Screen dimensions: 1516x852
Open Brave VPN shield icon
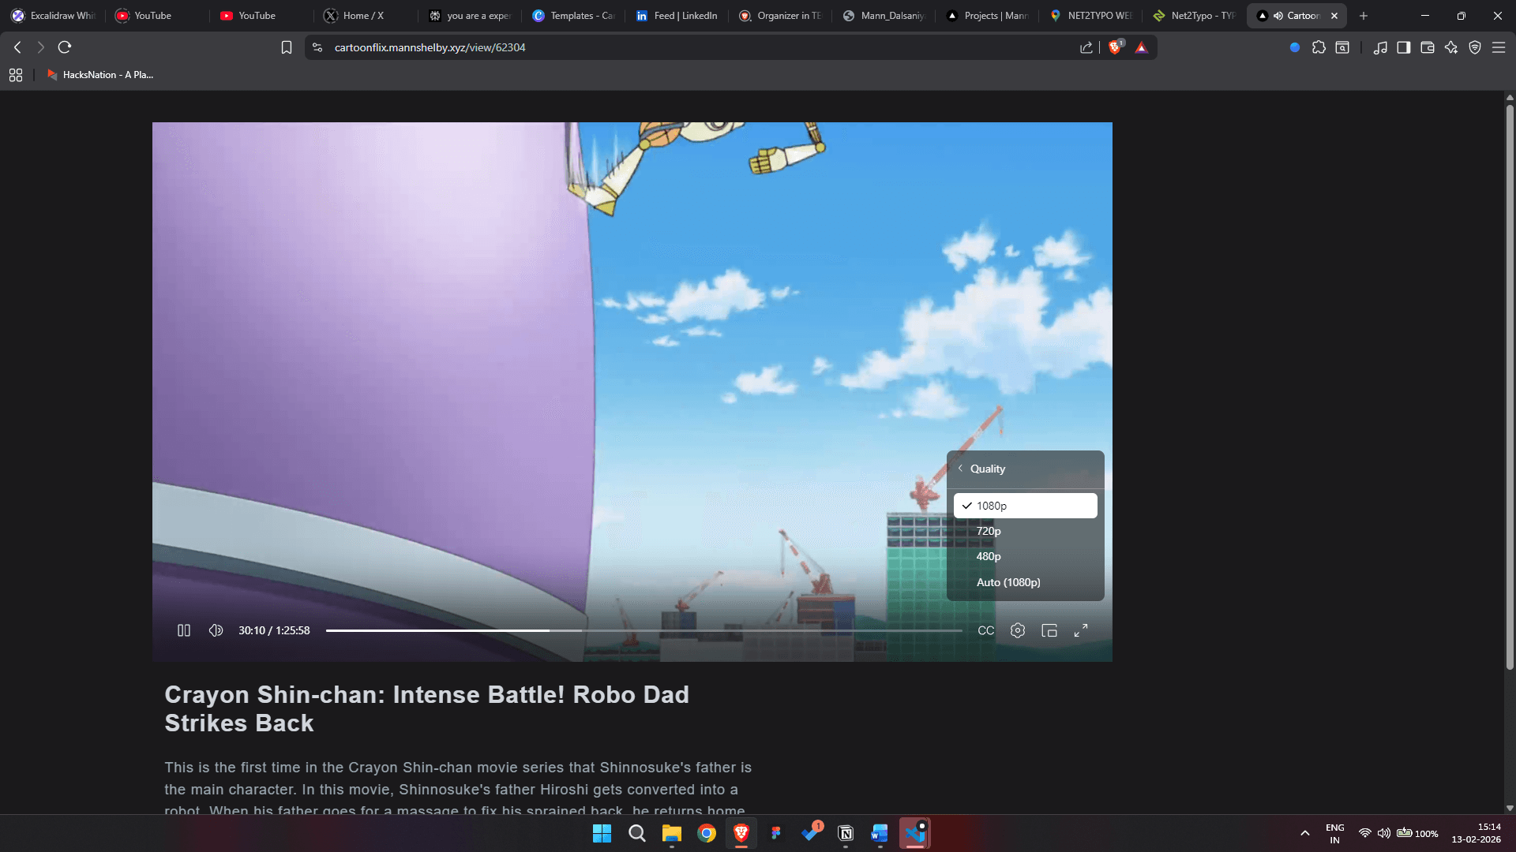(1475, 47)
